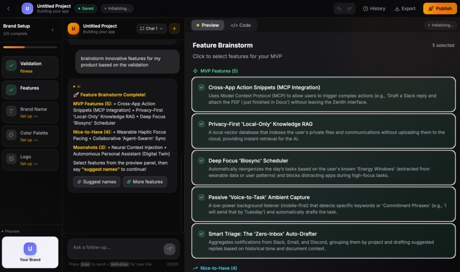Open the Validation step checkmark icon
This screenshot has height=272, width=460.
pyautogui.click(x=11, y=65)
